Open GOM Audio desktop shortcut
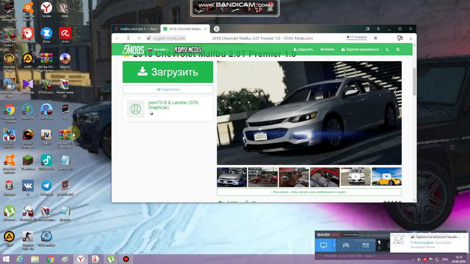 46,162
